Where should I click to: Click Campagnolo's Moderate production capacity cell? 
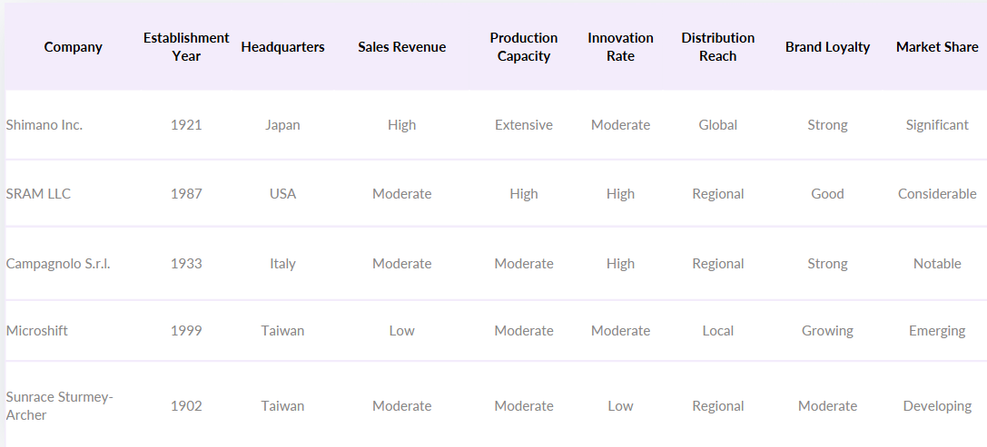click(524, 264)
